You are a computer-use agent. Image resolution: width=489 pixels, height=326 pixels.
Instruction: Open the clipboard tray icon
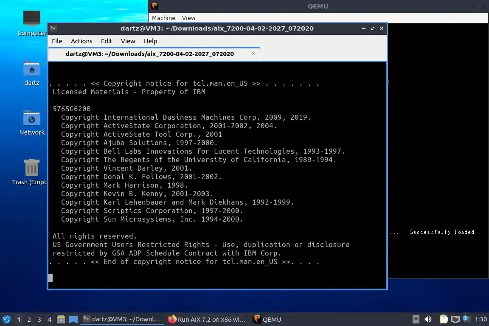point(444,319)
